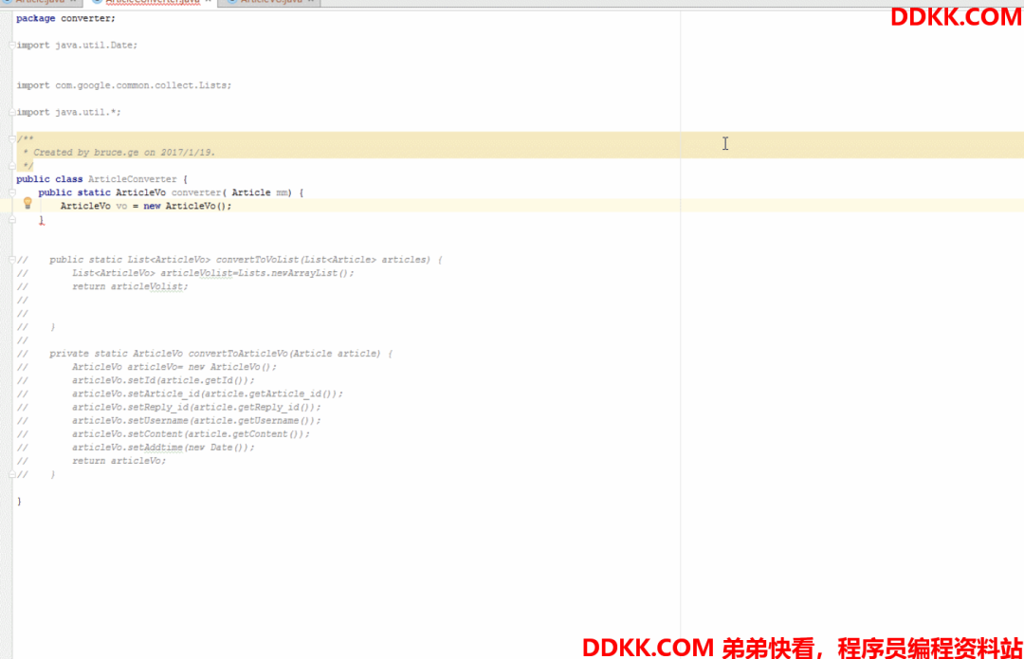Place the cursor on the 'converter' method name
Image resolution: width=1024 pixels, height=659 pixels.
[196, 192]
